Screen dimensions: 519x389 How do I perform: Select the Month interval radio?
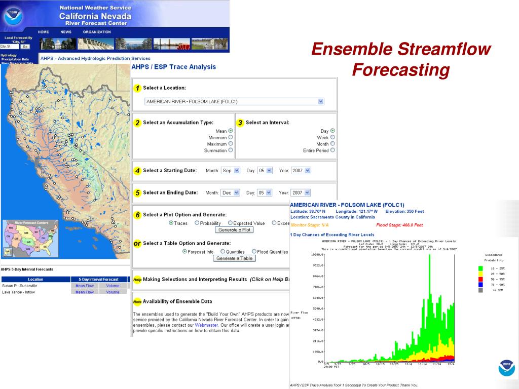point(332,143)
